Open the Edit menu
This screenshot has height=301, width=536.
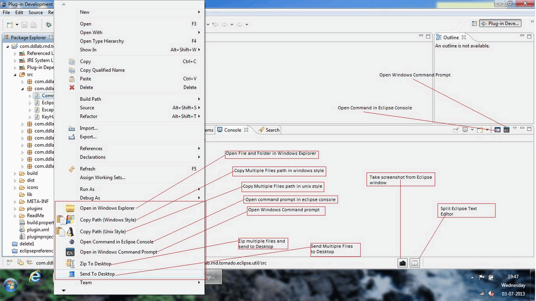click(x=19, y=13)
